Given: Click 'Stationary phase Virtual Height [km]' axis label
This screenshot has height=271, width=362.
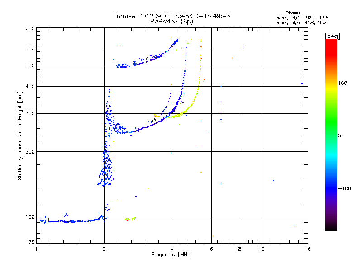Looking at the screenshot, I should coord(19,135).
